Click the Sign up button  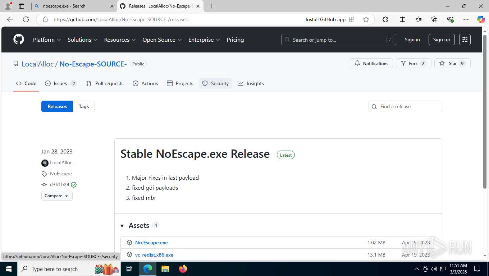[442, 40]
